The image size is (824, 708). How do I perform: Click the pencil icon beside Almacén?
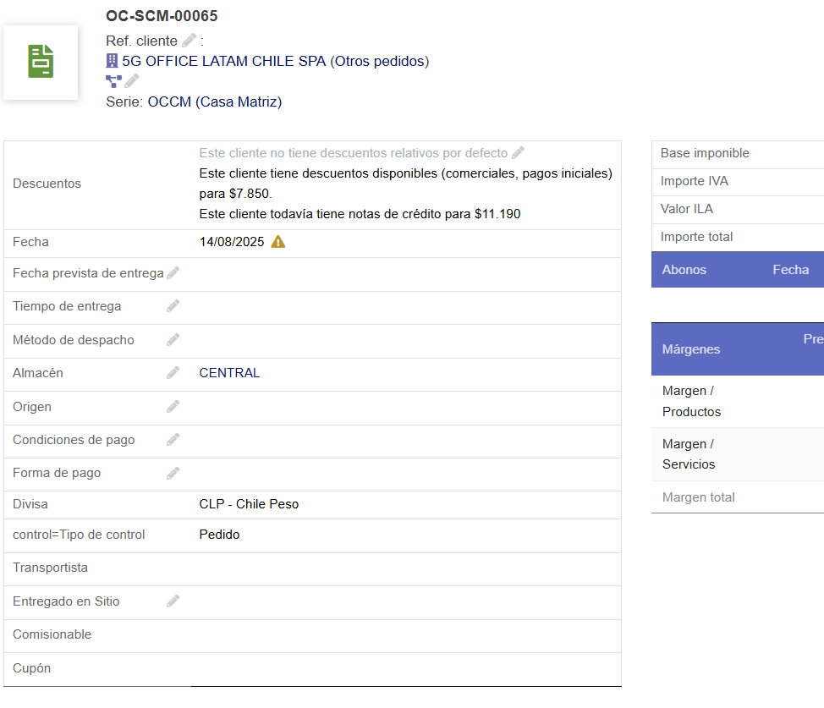[173, 372]
